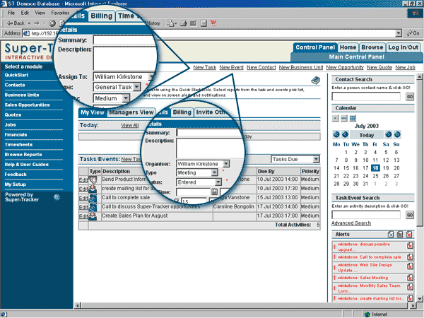
Task: Open the Advanced Search link
Action: (x=351, y=223)
